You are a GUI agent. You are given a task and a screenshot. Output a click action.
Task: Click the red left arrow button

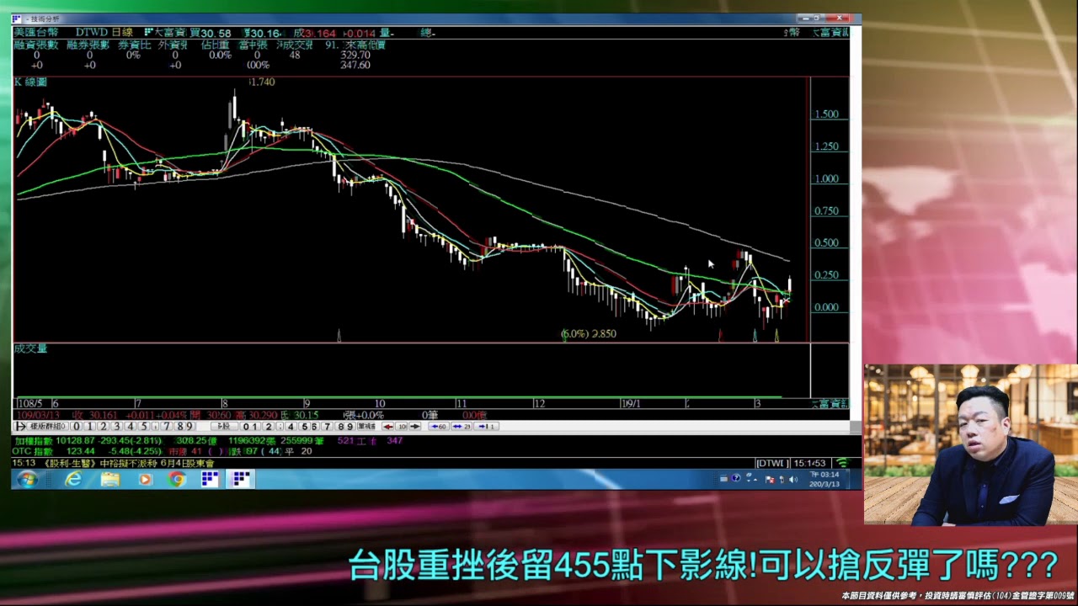tap(388, 427)
